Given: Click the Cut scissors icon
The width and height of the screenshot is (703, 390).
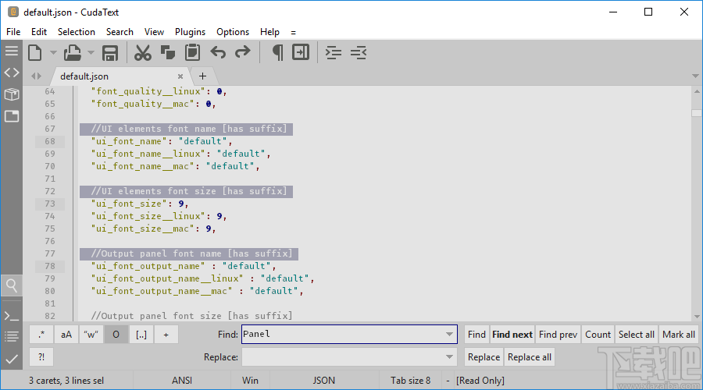Looking at the screenshot, I should click(x=142, y=53).
